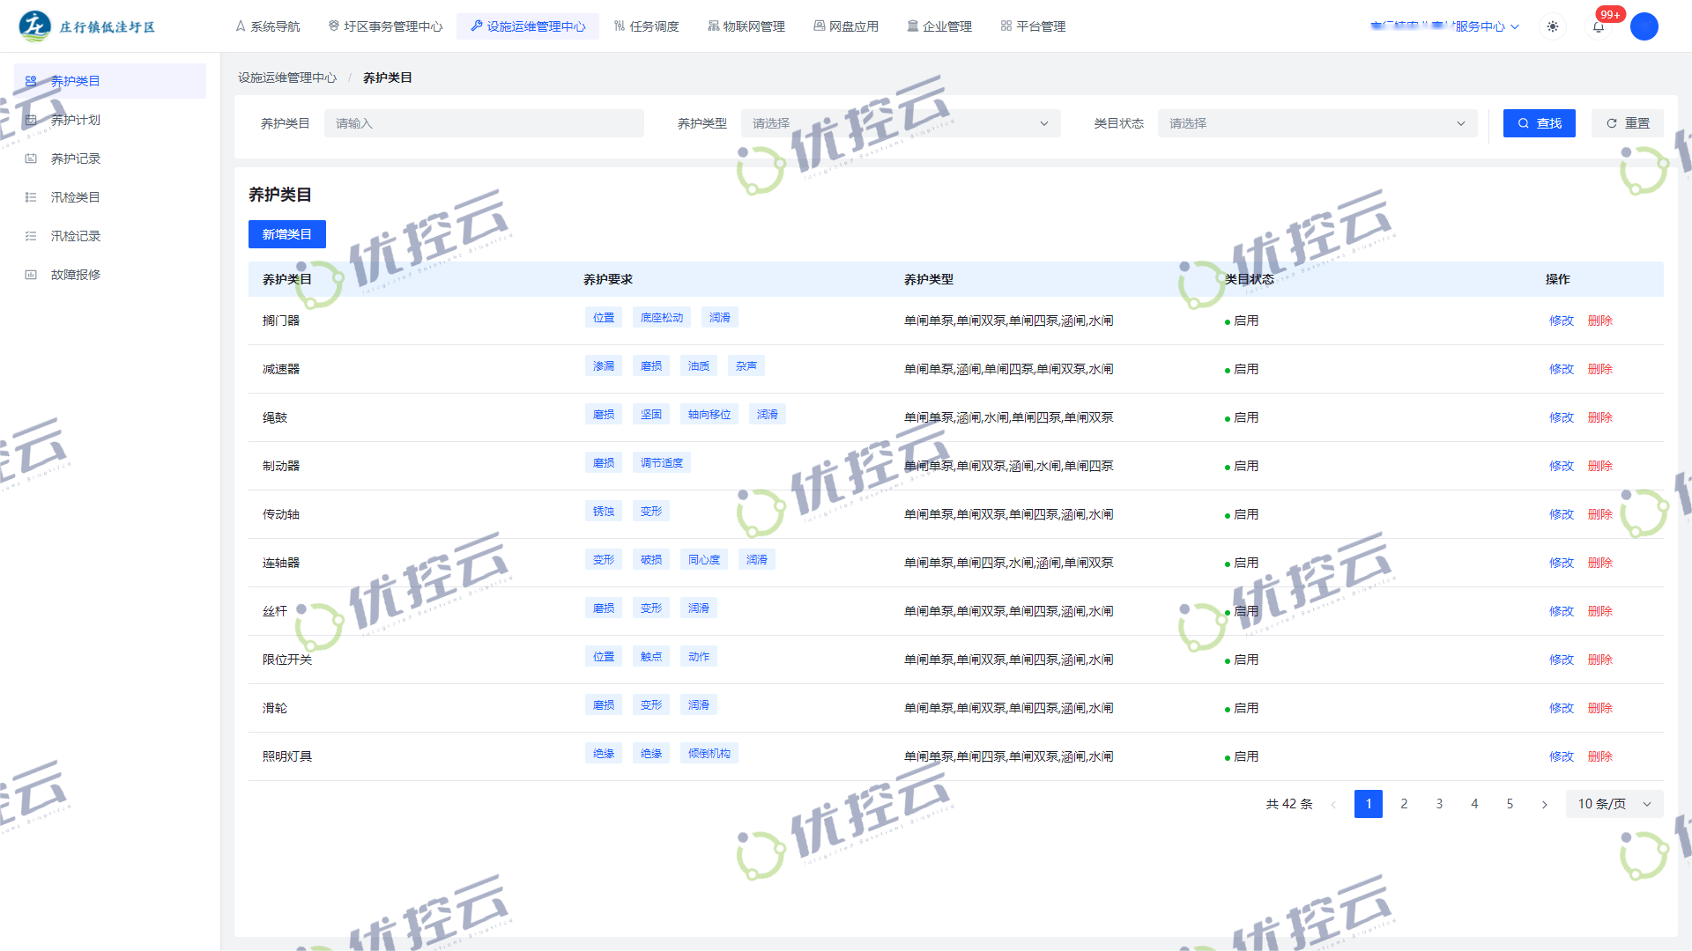Open the blue user avatar
This screenshot has height=951, width=1692.
click(1644, 26)
